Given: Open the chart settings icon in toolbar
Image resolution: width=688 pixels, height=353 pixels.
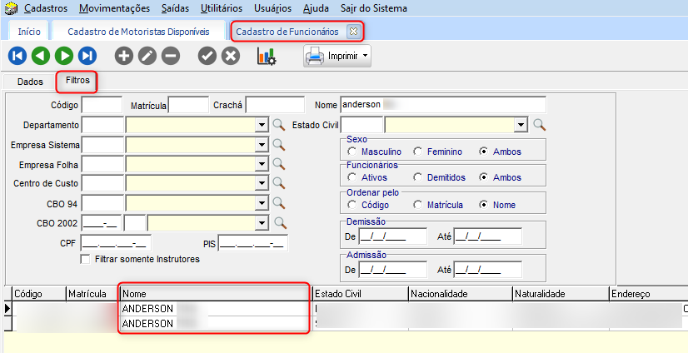Looking at the screenshot, I should [x=266, y=57].
